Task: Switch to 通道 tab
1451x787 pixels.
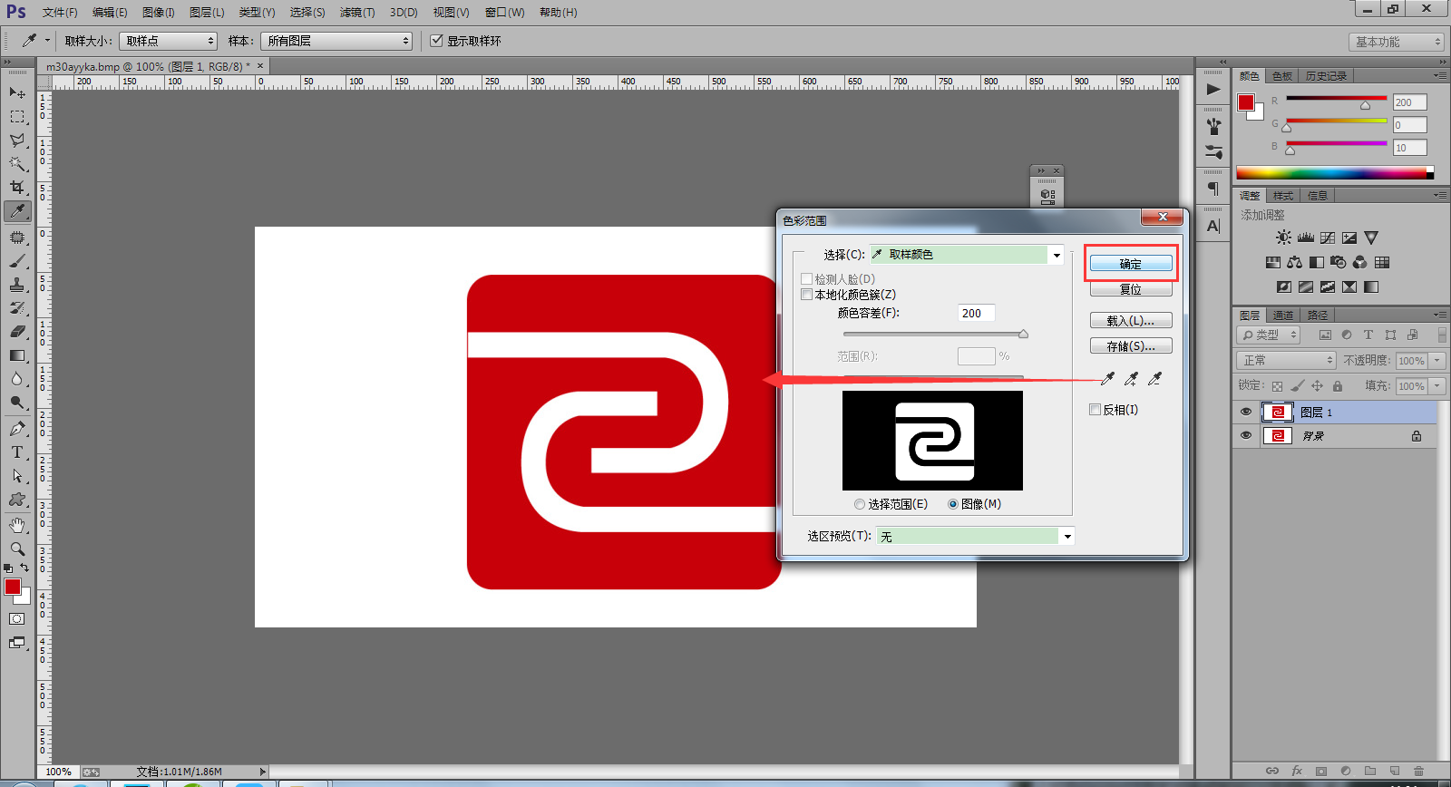Action: coord(1283,315)
